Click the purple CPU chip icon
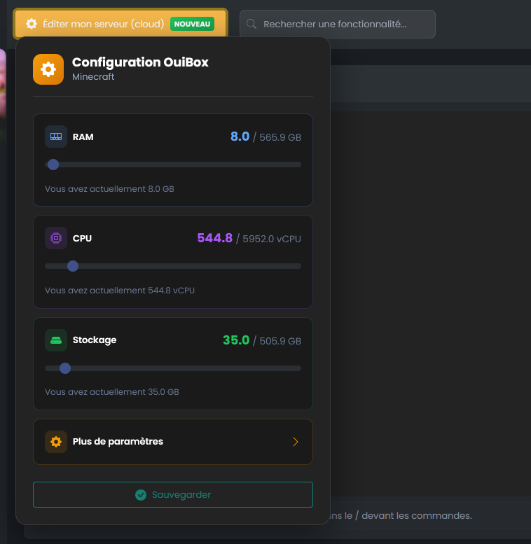Viewport: 531px width, 544px height. 56,238
